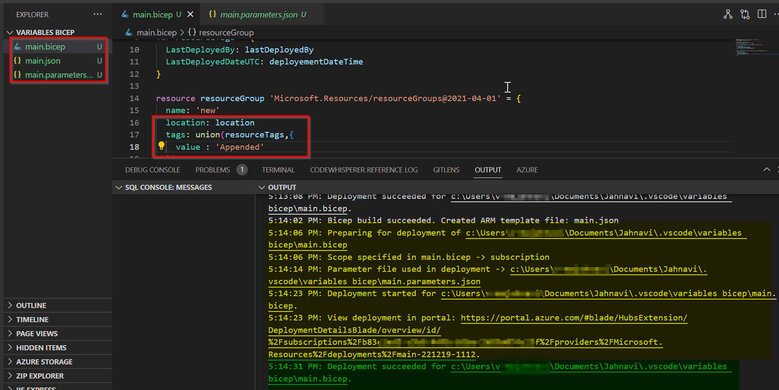Maximize panel with the chevron-up icon
Image resolution: width=779 pixels, height=390 pixels.
tap(767, 170)
